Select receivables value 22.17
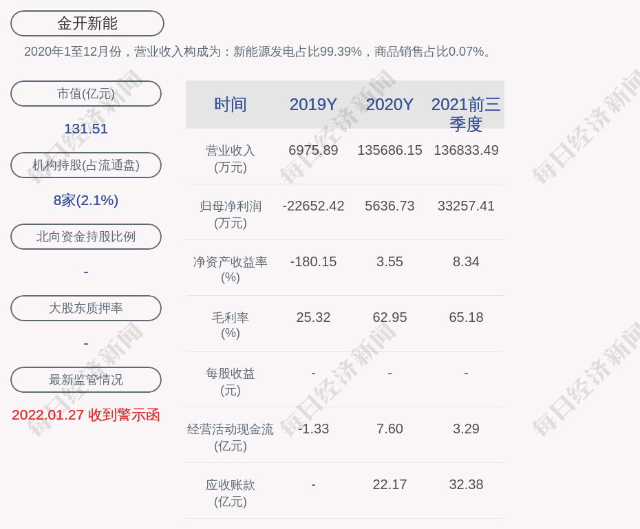640x529 pixels. (390, 484)
